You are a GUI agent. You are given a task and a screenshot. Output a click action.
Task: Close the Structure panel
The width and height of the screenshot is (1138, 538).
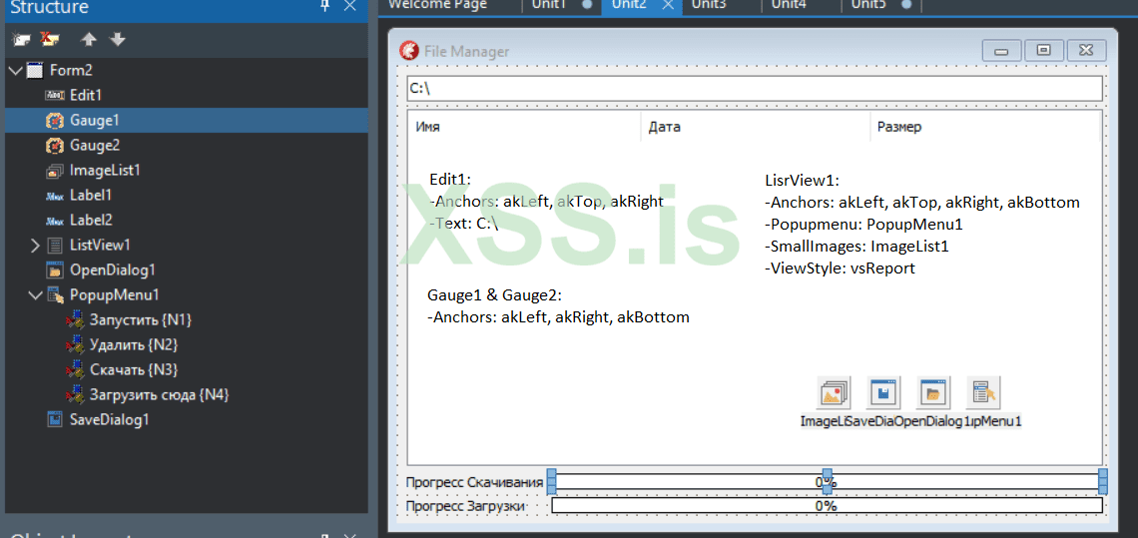(349, 6)
